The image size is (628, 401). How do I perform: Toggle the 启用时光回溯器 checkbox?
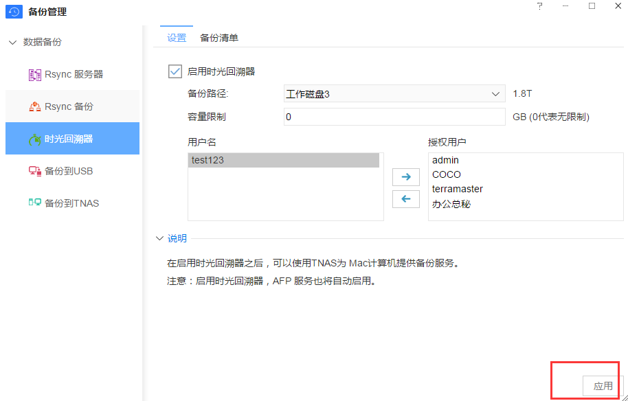click(x=175, y=71)
